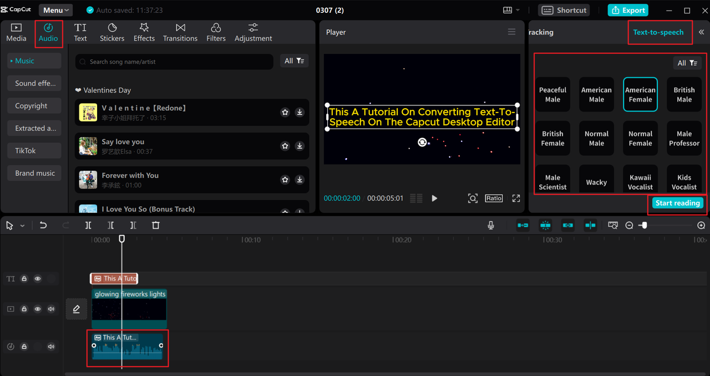
Task: Click the player scan-frame icon
Action: tap(473, 198)
